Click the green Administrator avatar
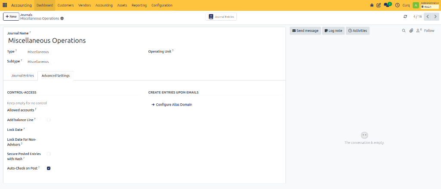This screenshot has width=441, height=189. pos(416,5)
